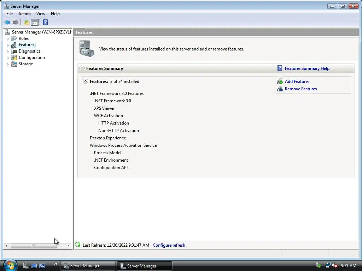This screenshot has height=271, width=362.
Task: Open the File menu
Action: (x=10, y=14)
